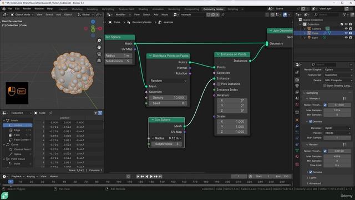Select the Edge domain in spreadsheet
The width and height of the screenshot is (355, 200).
pos(17,130)
